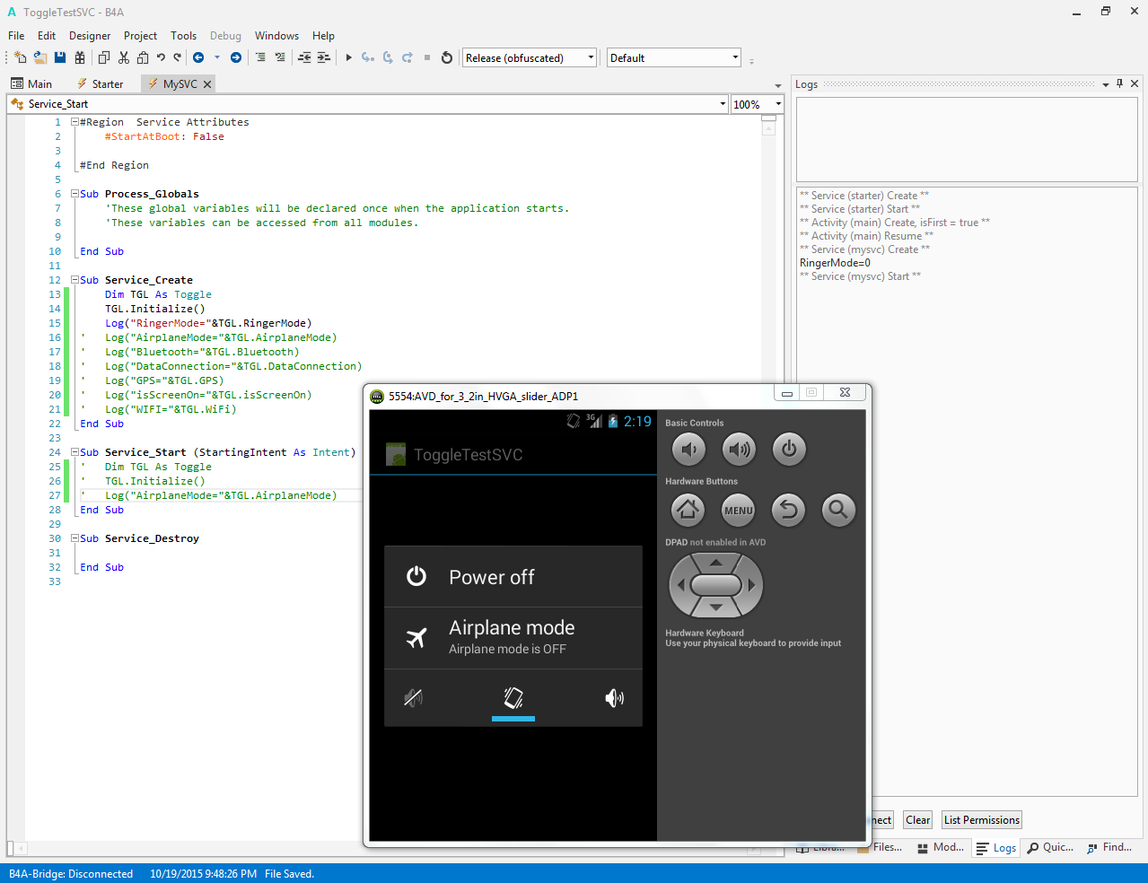The image size is (1148, 883).
Task: Click the Clear logs button
Action: coord(917,819)
